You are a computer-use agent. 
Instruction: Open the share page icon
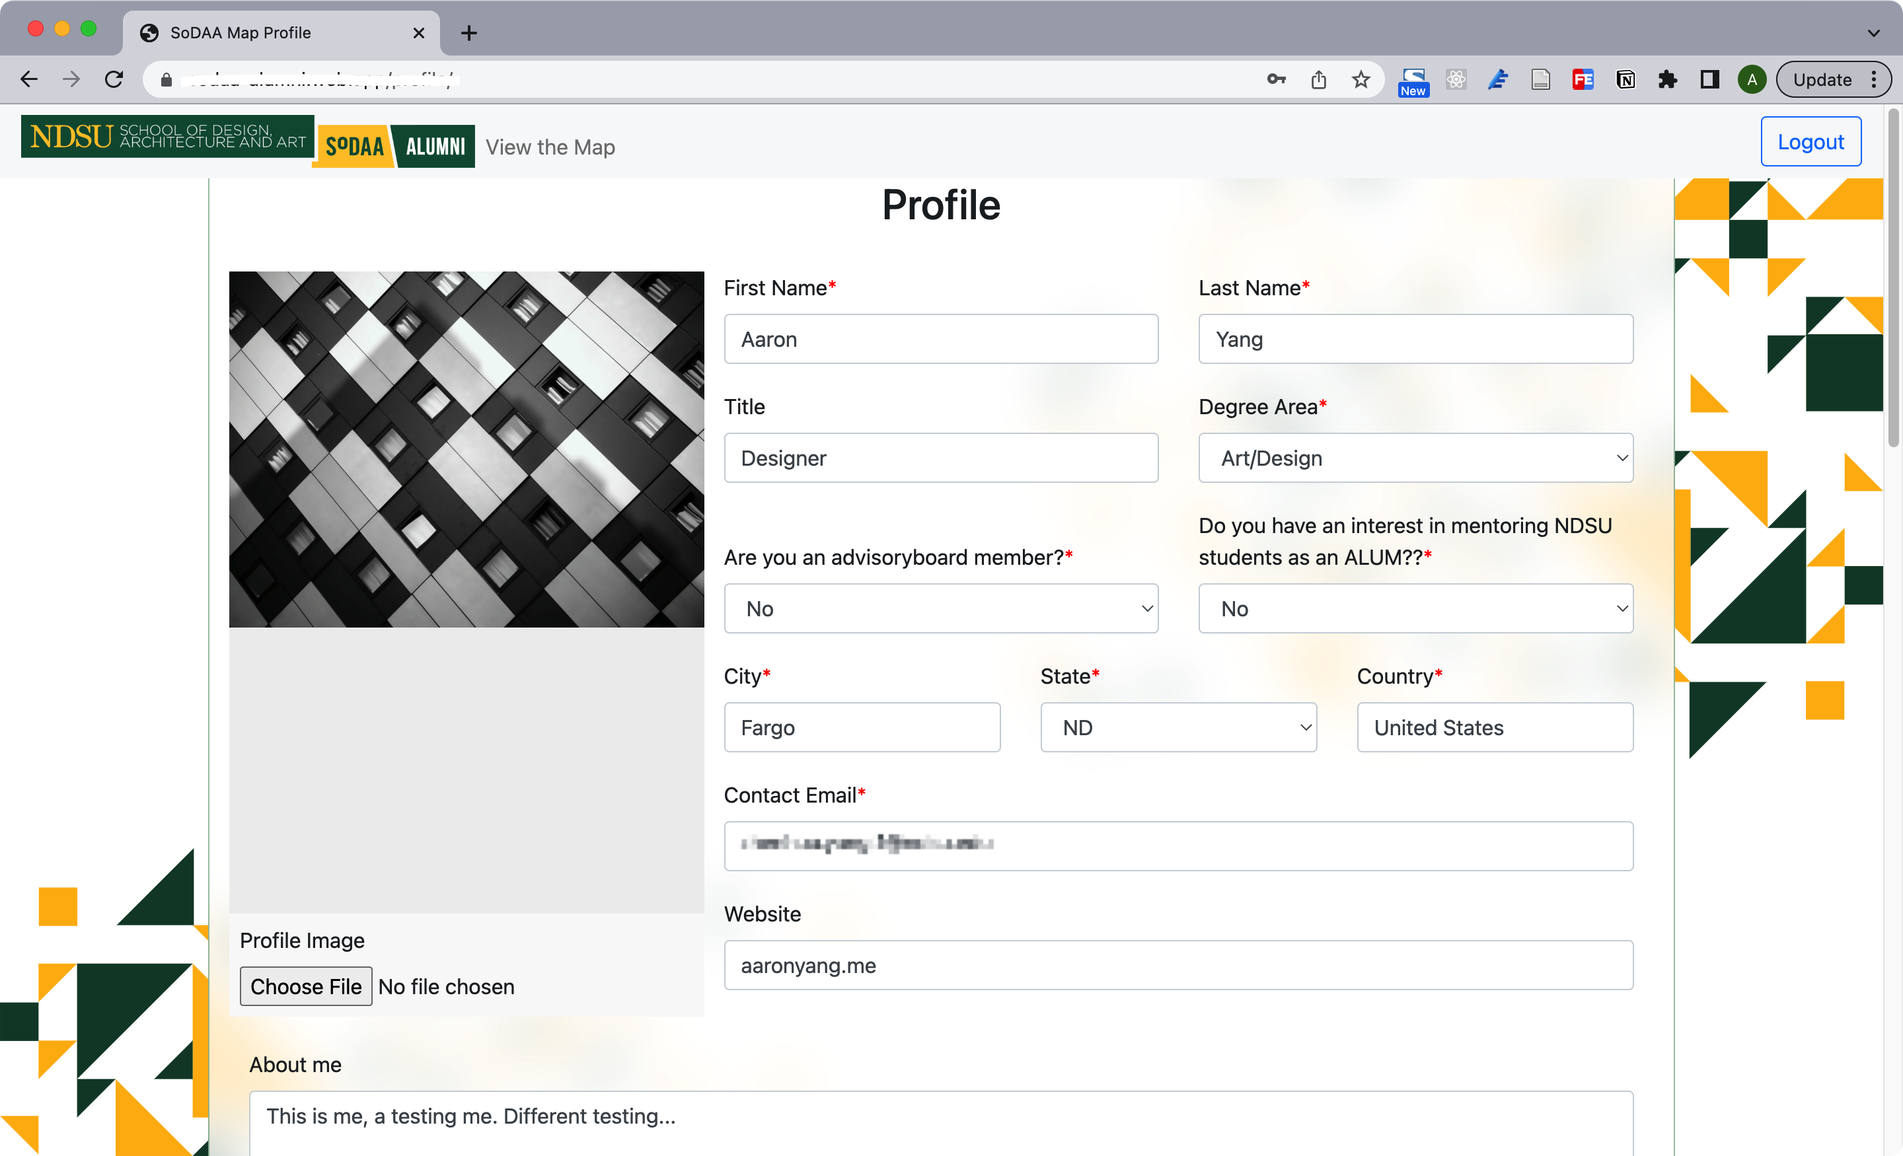click(x=1318, y=79)
